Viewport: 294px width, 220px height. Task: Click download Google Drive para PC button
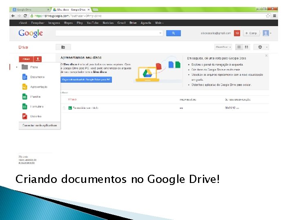(86, 79)
